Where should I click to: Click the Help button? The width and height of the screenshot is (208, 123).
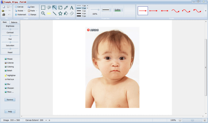click(10, 111)
